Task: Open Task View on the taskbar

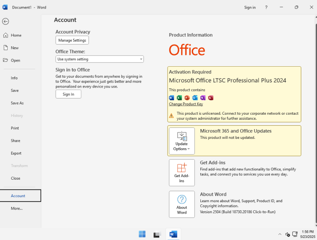Action: tap(157, 234)
